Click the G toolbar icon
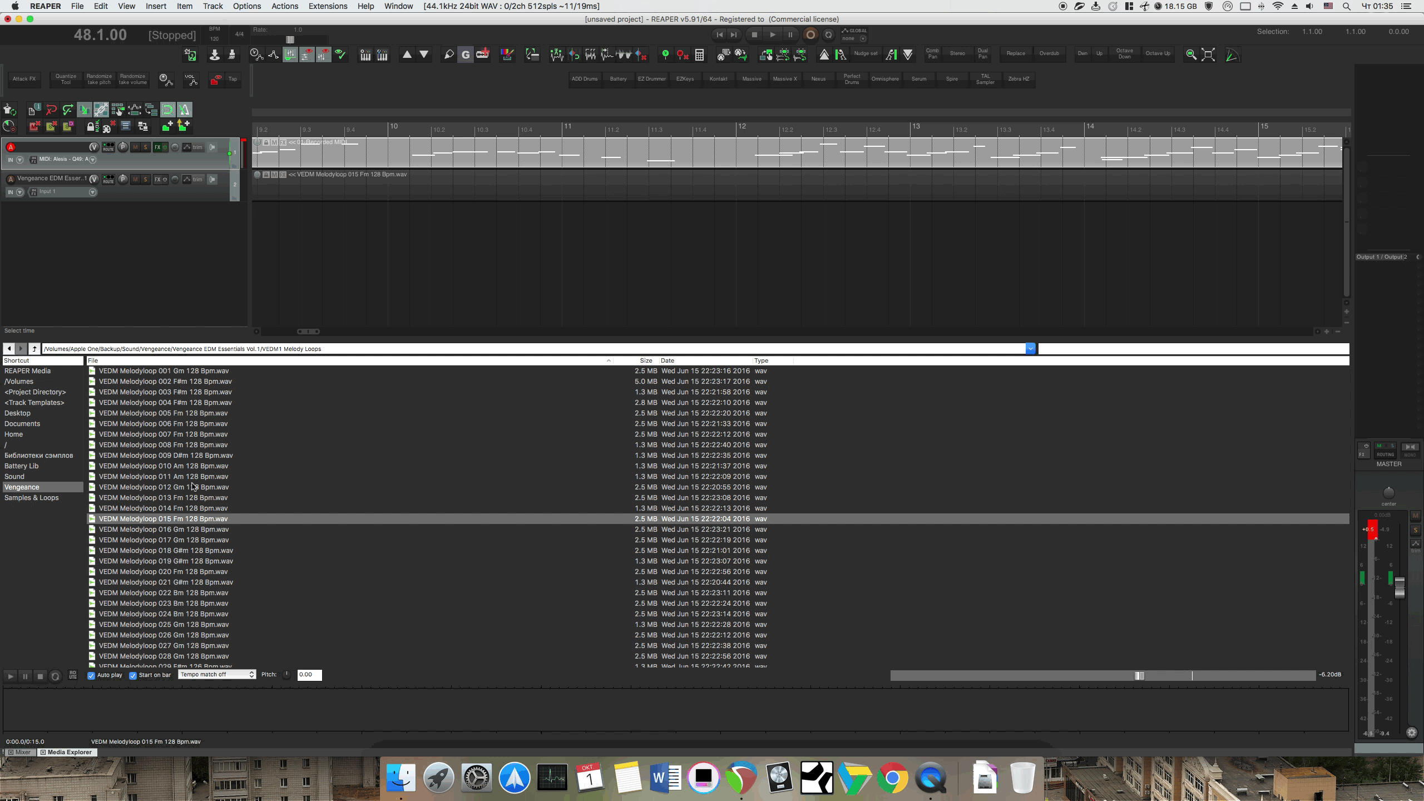 466,55
